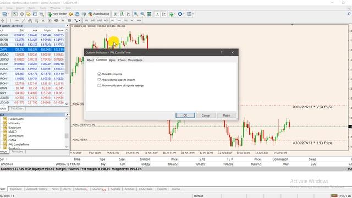Viewport: 352px width, 198px height.
Task: Open the Strategy Tester icon
Action: pyautogui.click(x=42, y=14)
